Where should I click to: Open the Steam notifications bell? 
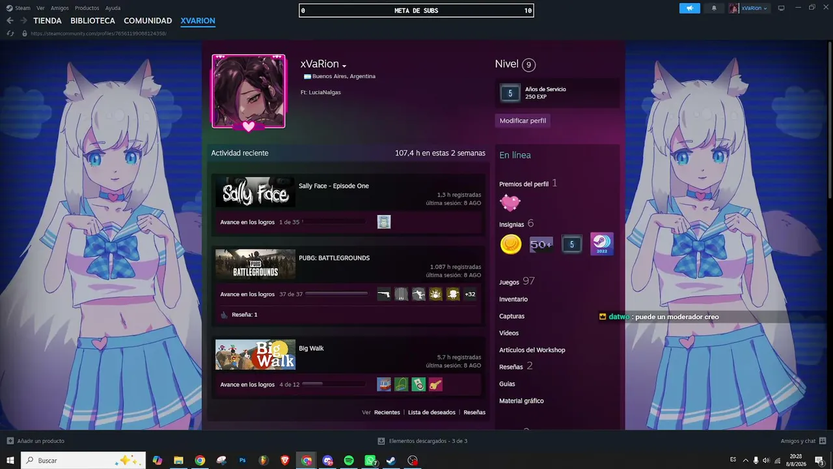[714, 8]
